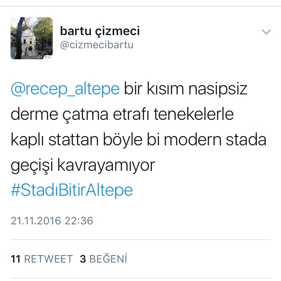View the 3 BEĞENİ likes list
The width and height of the screenshot is (281, 281).
[104, 259]
